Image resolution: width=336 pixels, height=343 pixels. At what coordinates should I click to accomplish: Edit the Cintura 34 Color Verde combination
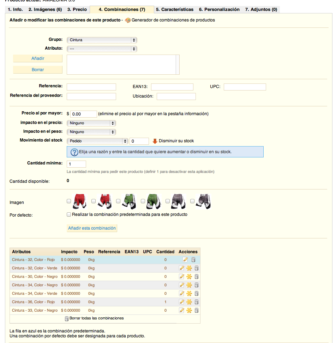181,293
